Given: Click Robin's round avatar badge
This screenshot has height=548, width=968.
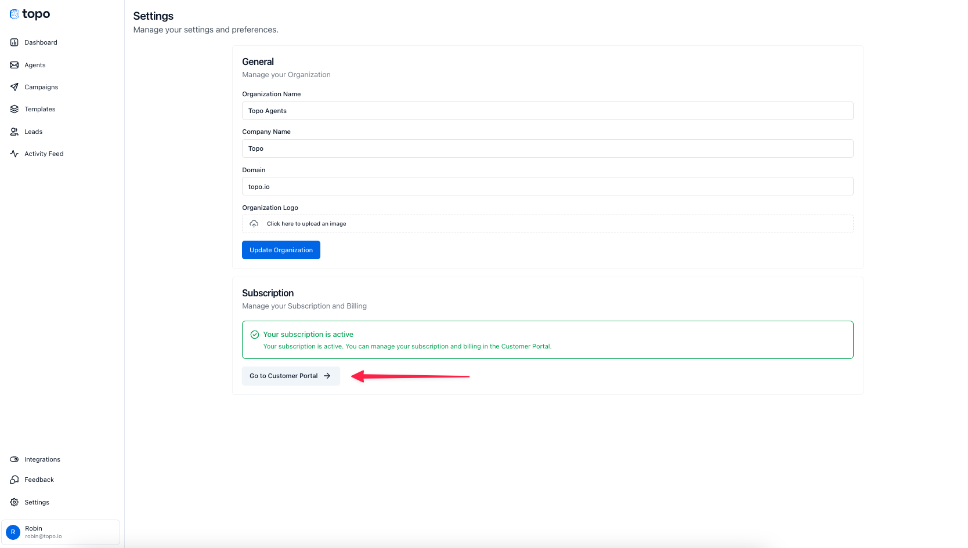Looking at the screenshot, I should [13, 532].
